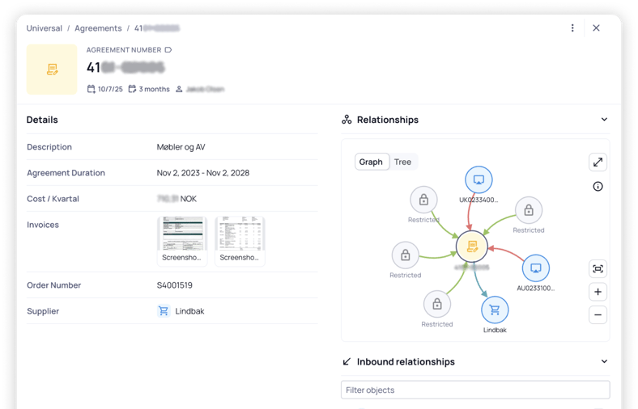638x409 pixels.
Task: Click the 3 months label
Action: (154, 90)
